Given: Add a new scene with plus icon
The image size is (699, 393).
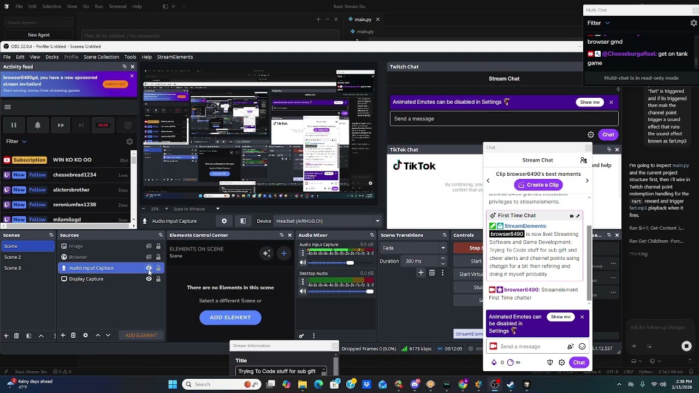Looking at the screenshot, I should pyautogui.click(x=6, y=335).
